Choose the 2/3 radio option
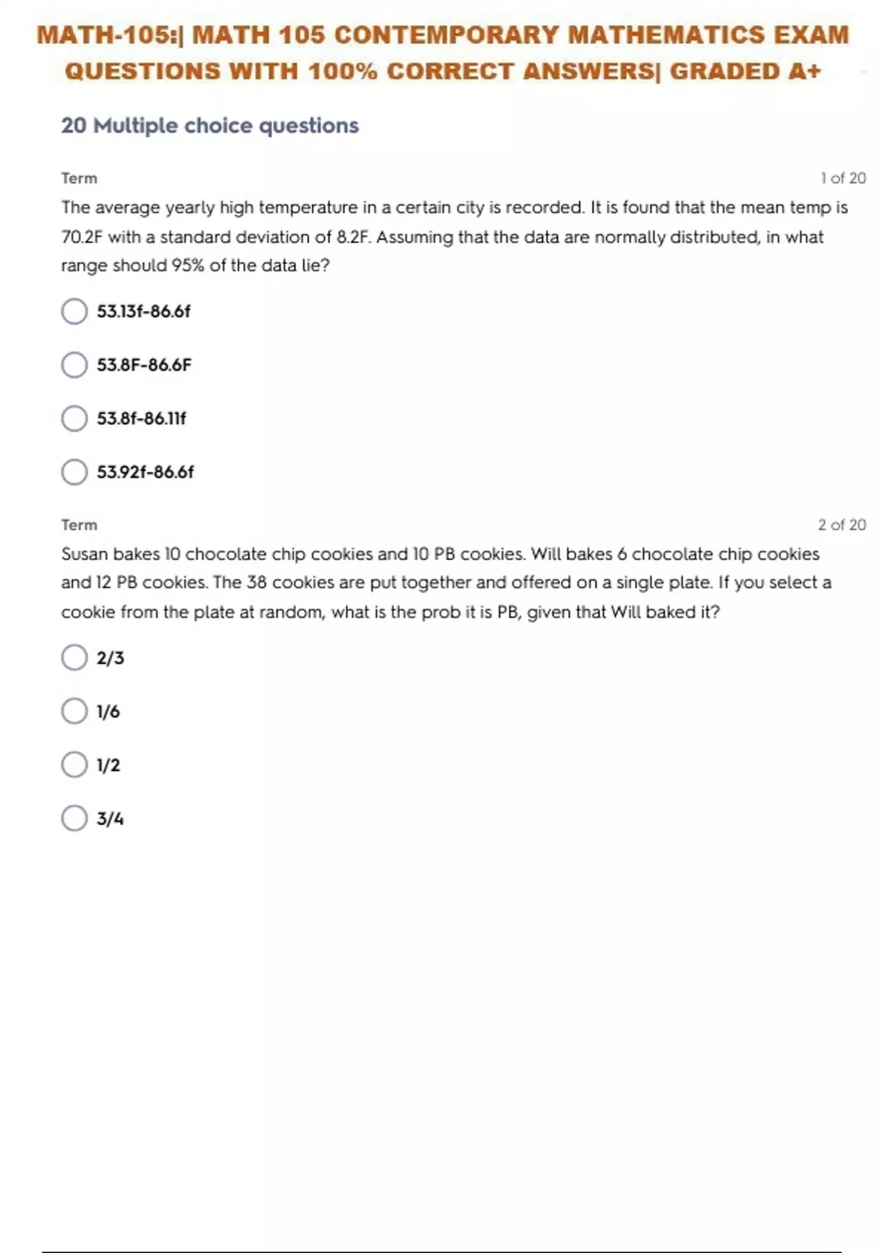 coord(74,657)
